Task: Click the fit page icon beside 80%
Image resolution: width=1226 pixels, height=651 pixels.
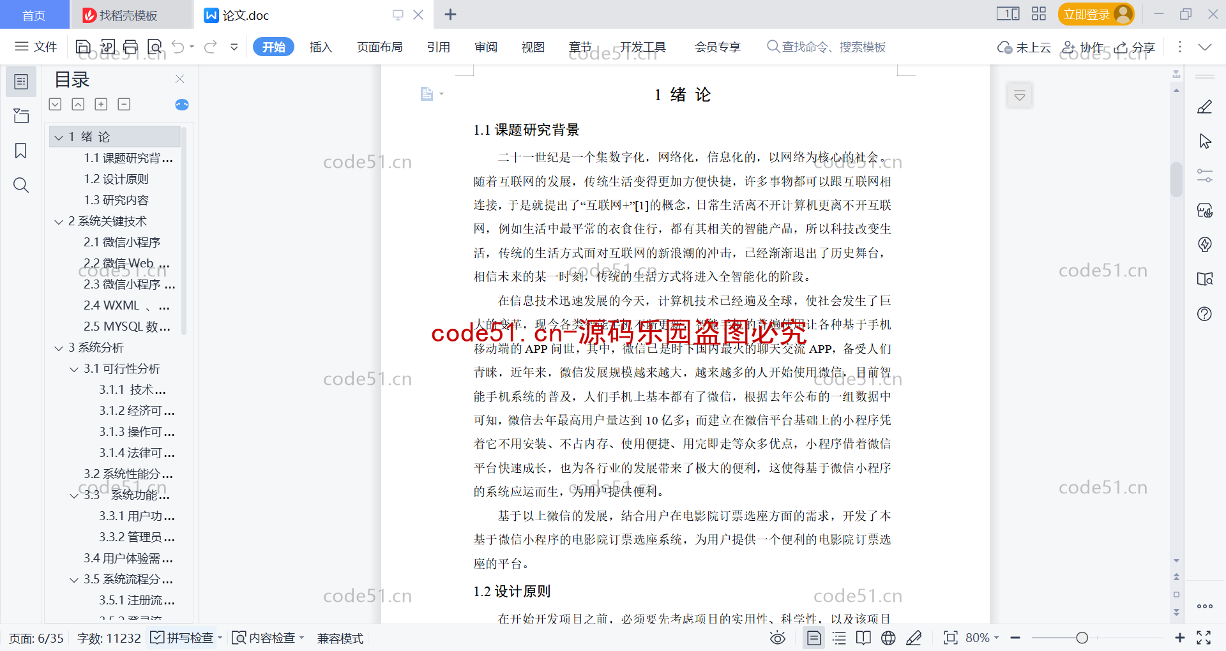Action: click(x=951, y=638)
